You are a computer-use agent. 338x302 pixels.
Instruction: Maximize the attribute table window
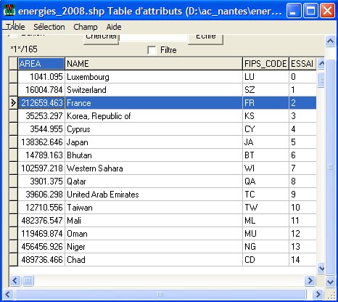[310, 11]
